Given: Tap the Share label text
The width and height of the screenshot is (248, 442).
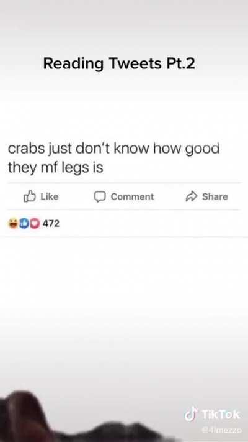Looking at the screenshot, I should 215,196.
